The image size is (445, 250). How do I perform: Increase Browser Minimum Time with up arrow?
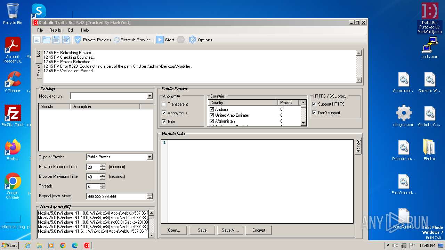coord(103,165)
